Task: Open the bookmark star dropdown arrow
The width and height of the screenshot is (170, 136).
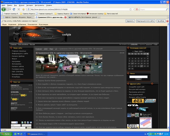Action: coord(133,9)
